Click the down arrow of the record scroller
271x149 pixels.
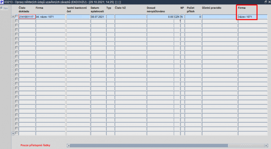tap(13, 133)
